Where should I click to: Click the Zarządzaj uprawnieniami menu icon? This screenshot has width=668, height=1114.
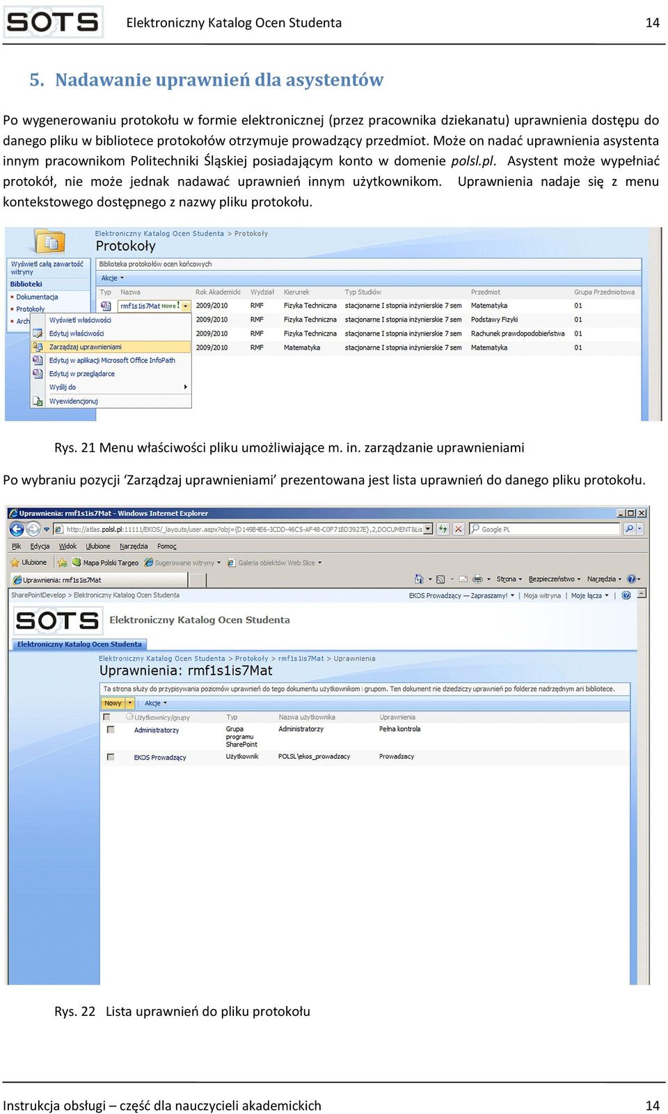[38, 347]
